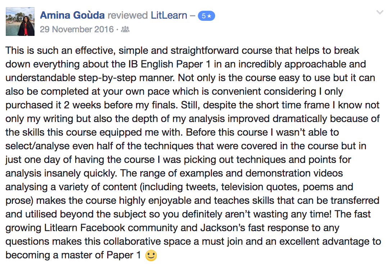Open the Amina Goùda profile link
The width and height of the screenshot is (390, 267).
pyautogui.click(x=72, y=15)
